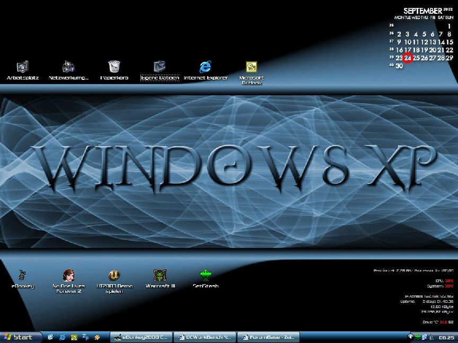Click the green network tray icon
458x343 pixels.
(417, 337)
